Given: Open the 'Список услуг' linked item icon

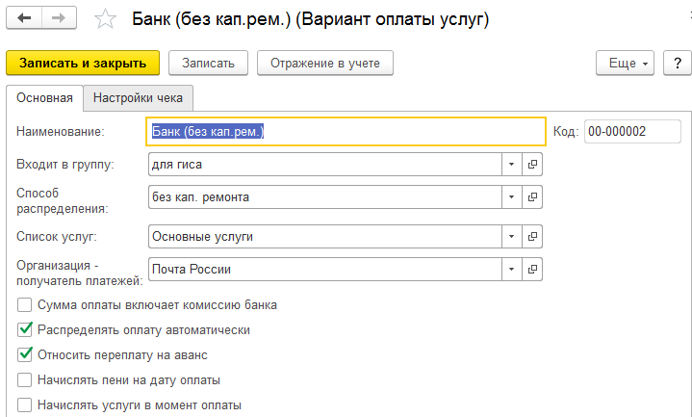Looking at the screenshot, I should (532, 236).
